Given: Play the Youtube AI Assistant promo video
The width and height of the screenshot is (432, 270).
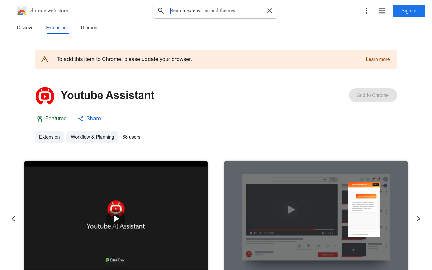Looking at the screenshot, I should pyautogui.click(x=116, y=219).
